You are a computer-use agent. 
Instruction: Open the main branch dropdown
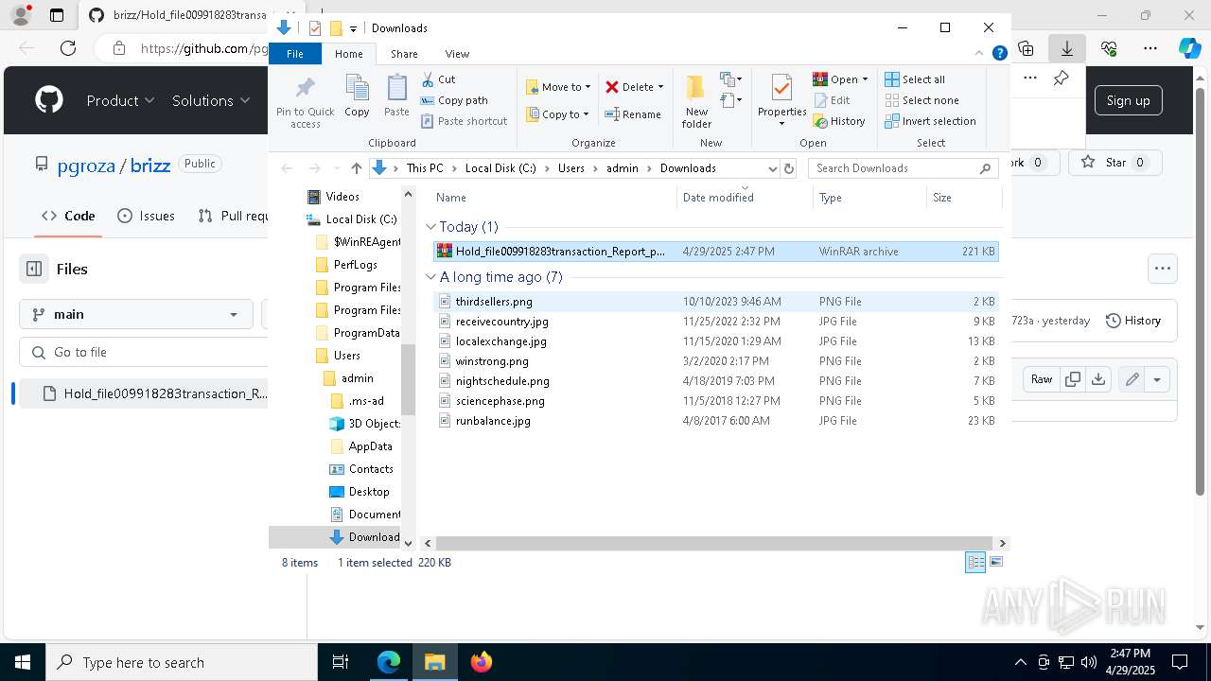(x=135, y=314)
